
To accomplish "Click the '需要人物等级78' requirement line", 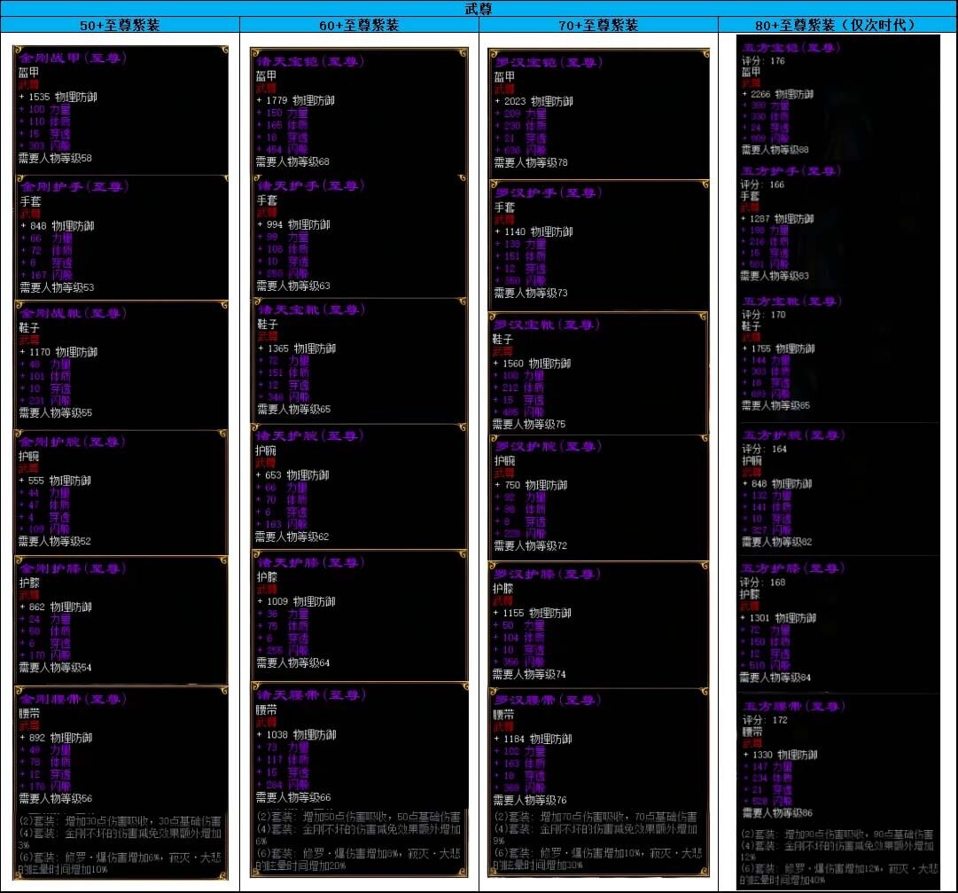I will 531,162.
